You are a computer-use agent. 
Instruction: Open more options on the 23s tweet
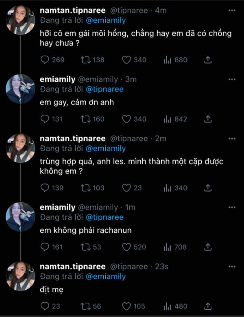point(232,267)
